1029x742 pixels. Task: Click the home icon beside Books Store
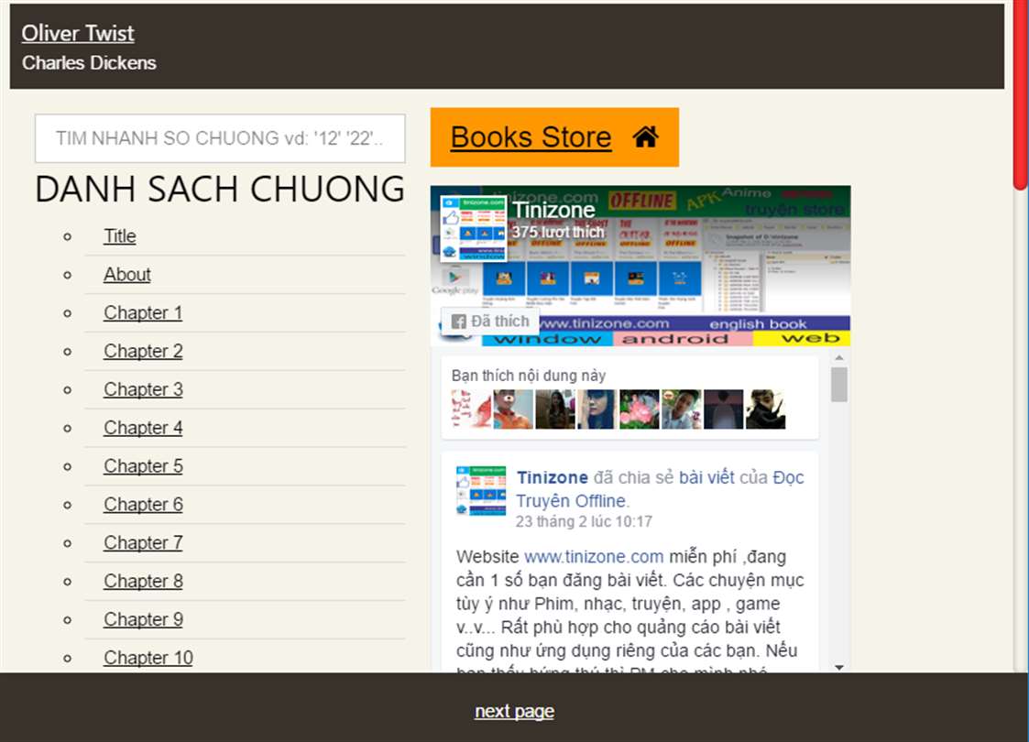point(645,137)
